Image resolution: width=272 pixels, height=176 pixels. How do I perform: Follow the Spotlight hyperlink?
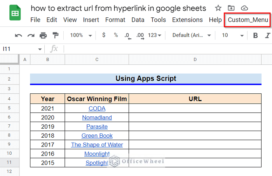coord(97,163)
